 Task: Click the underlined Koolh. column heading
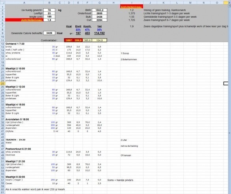click(x=88, y=26)
